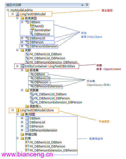
Task: Click DBItemList navigation property icon under DBItem
Action: pyautogui.click(x=32, y=34)
